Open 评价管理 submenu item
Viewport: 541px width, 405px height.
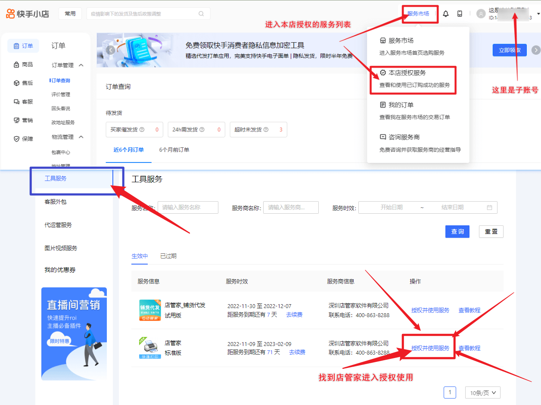click(61, 94)
